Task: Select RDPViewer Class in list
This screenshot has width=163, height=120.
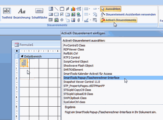Action: click(x=113, y=49)
